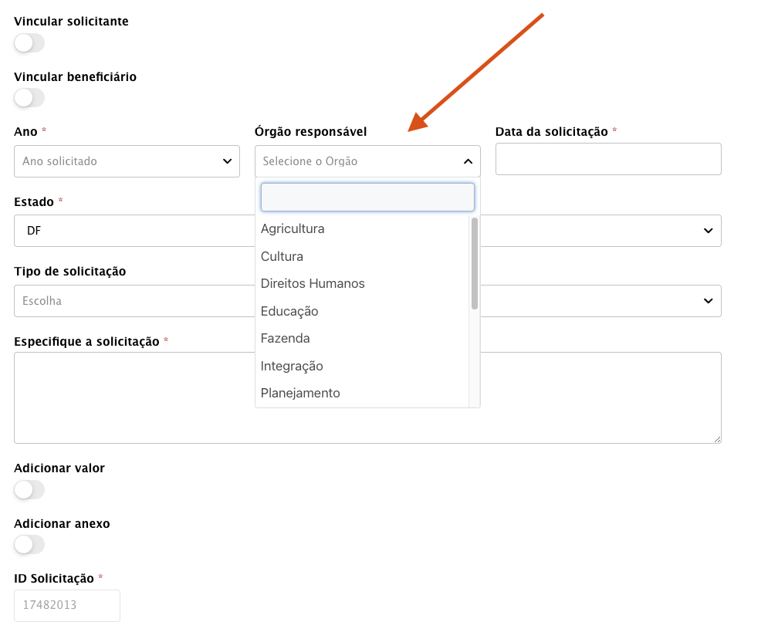Open the Tipo de solicitação chevron
778x632 pixels.
coord(708,301)
